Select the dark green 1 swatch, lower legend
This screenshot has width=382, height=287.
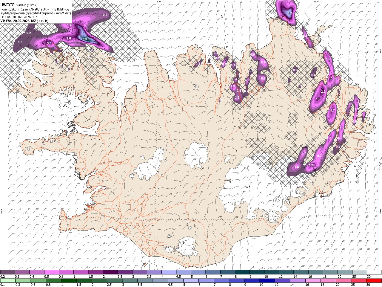tap(69, 280)
